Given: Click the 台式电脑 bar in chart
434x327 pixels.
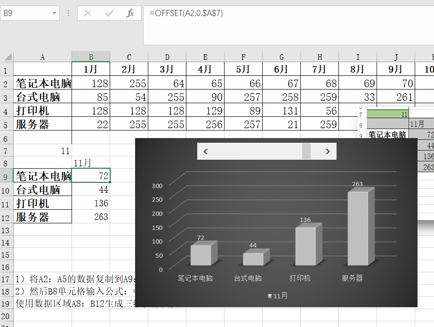Looking at the screenshot, I should (256, 257).
